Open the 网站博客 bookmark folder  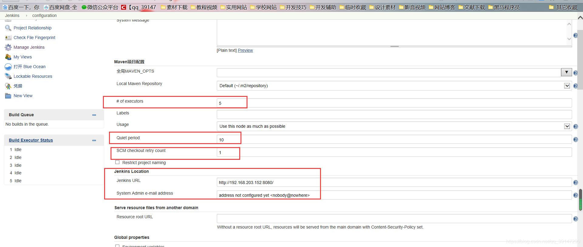pyautogui.click(x=442, y=7)
